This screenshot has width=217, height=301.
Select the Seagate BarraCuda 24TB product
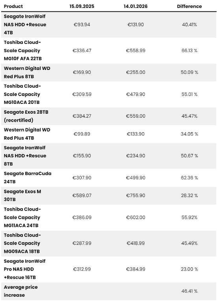point(28,178)
